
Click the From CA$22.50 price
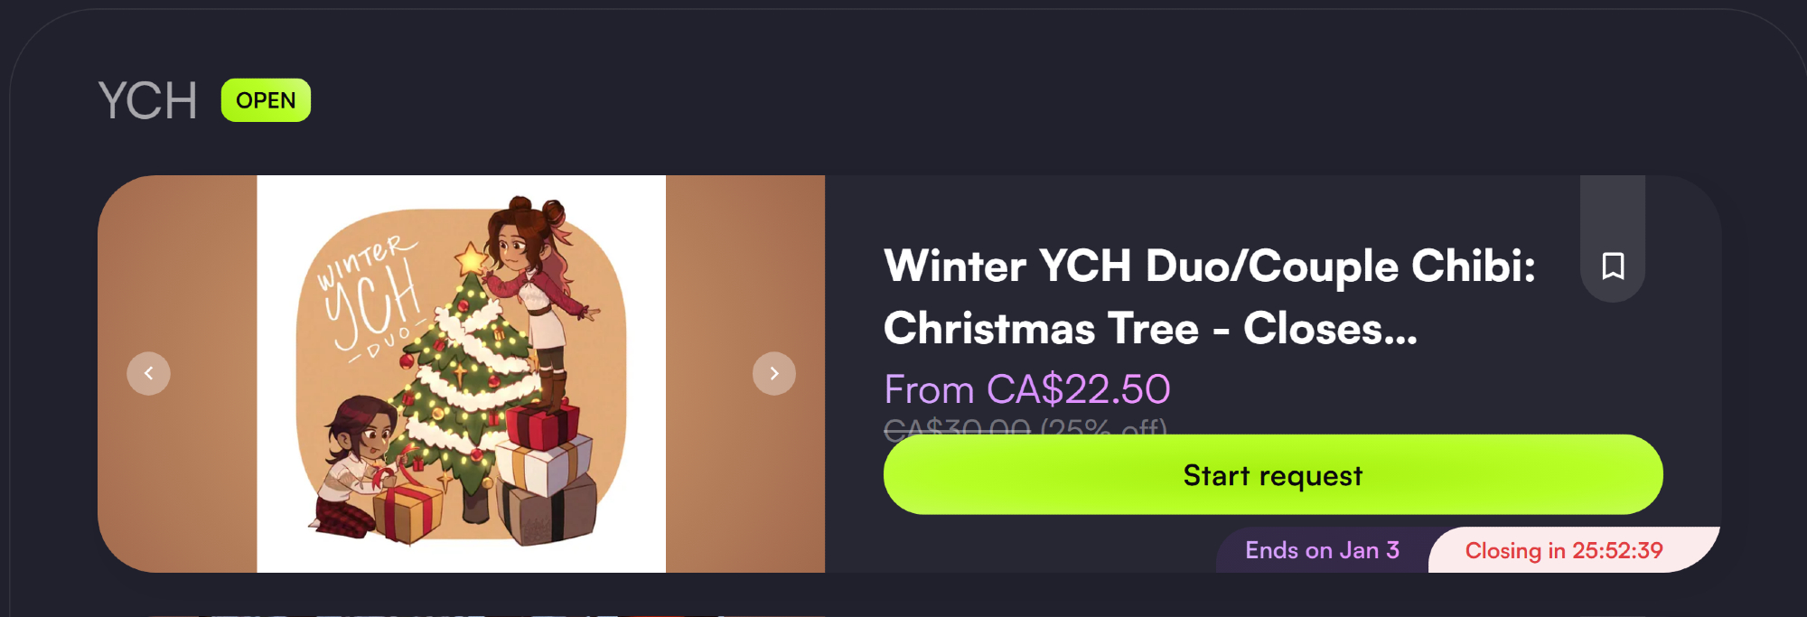point(1027,389)
